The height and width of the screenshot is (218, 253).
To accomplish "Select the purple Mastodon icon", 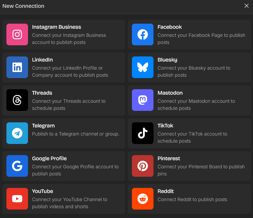I will click(143, 100).
